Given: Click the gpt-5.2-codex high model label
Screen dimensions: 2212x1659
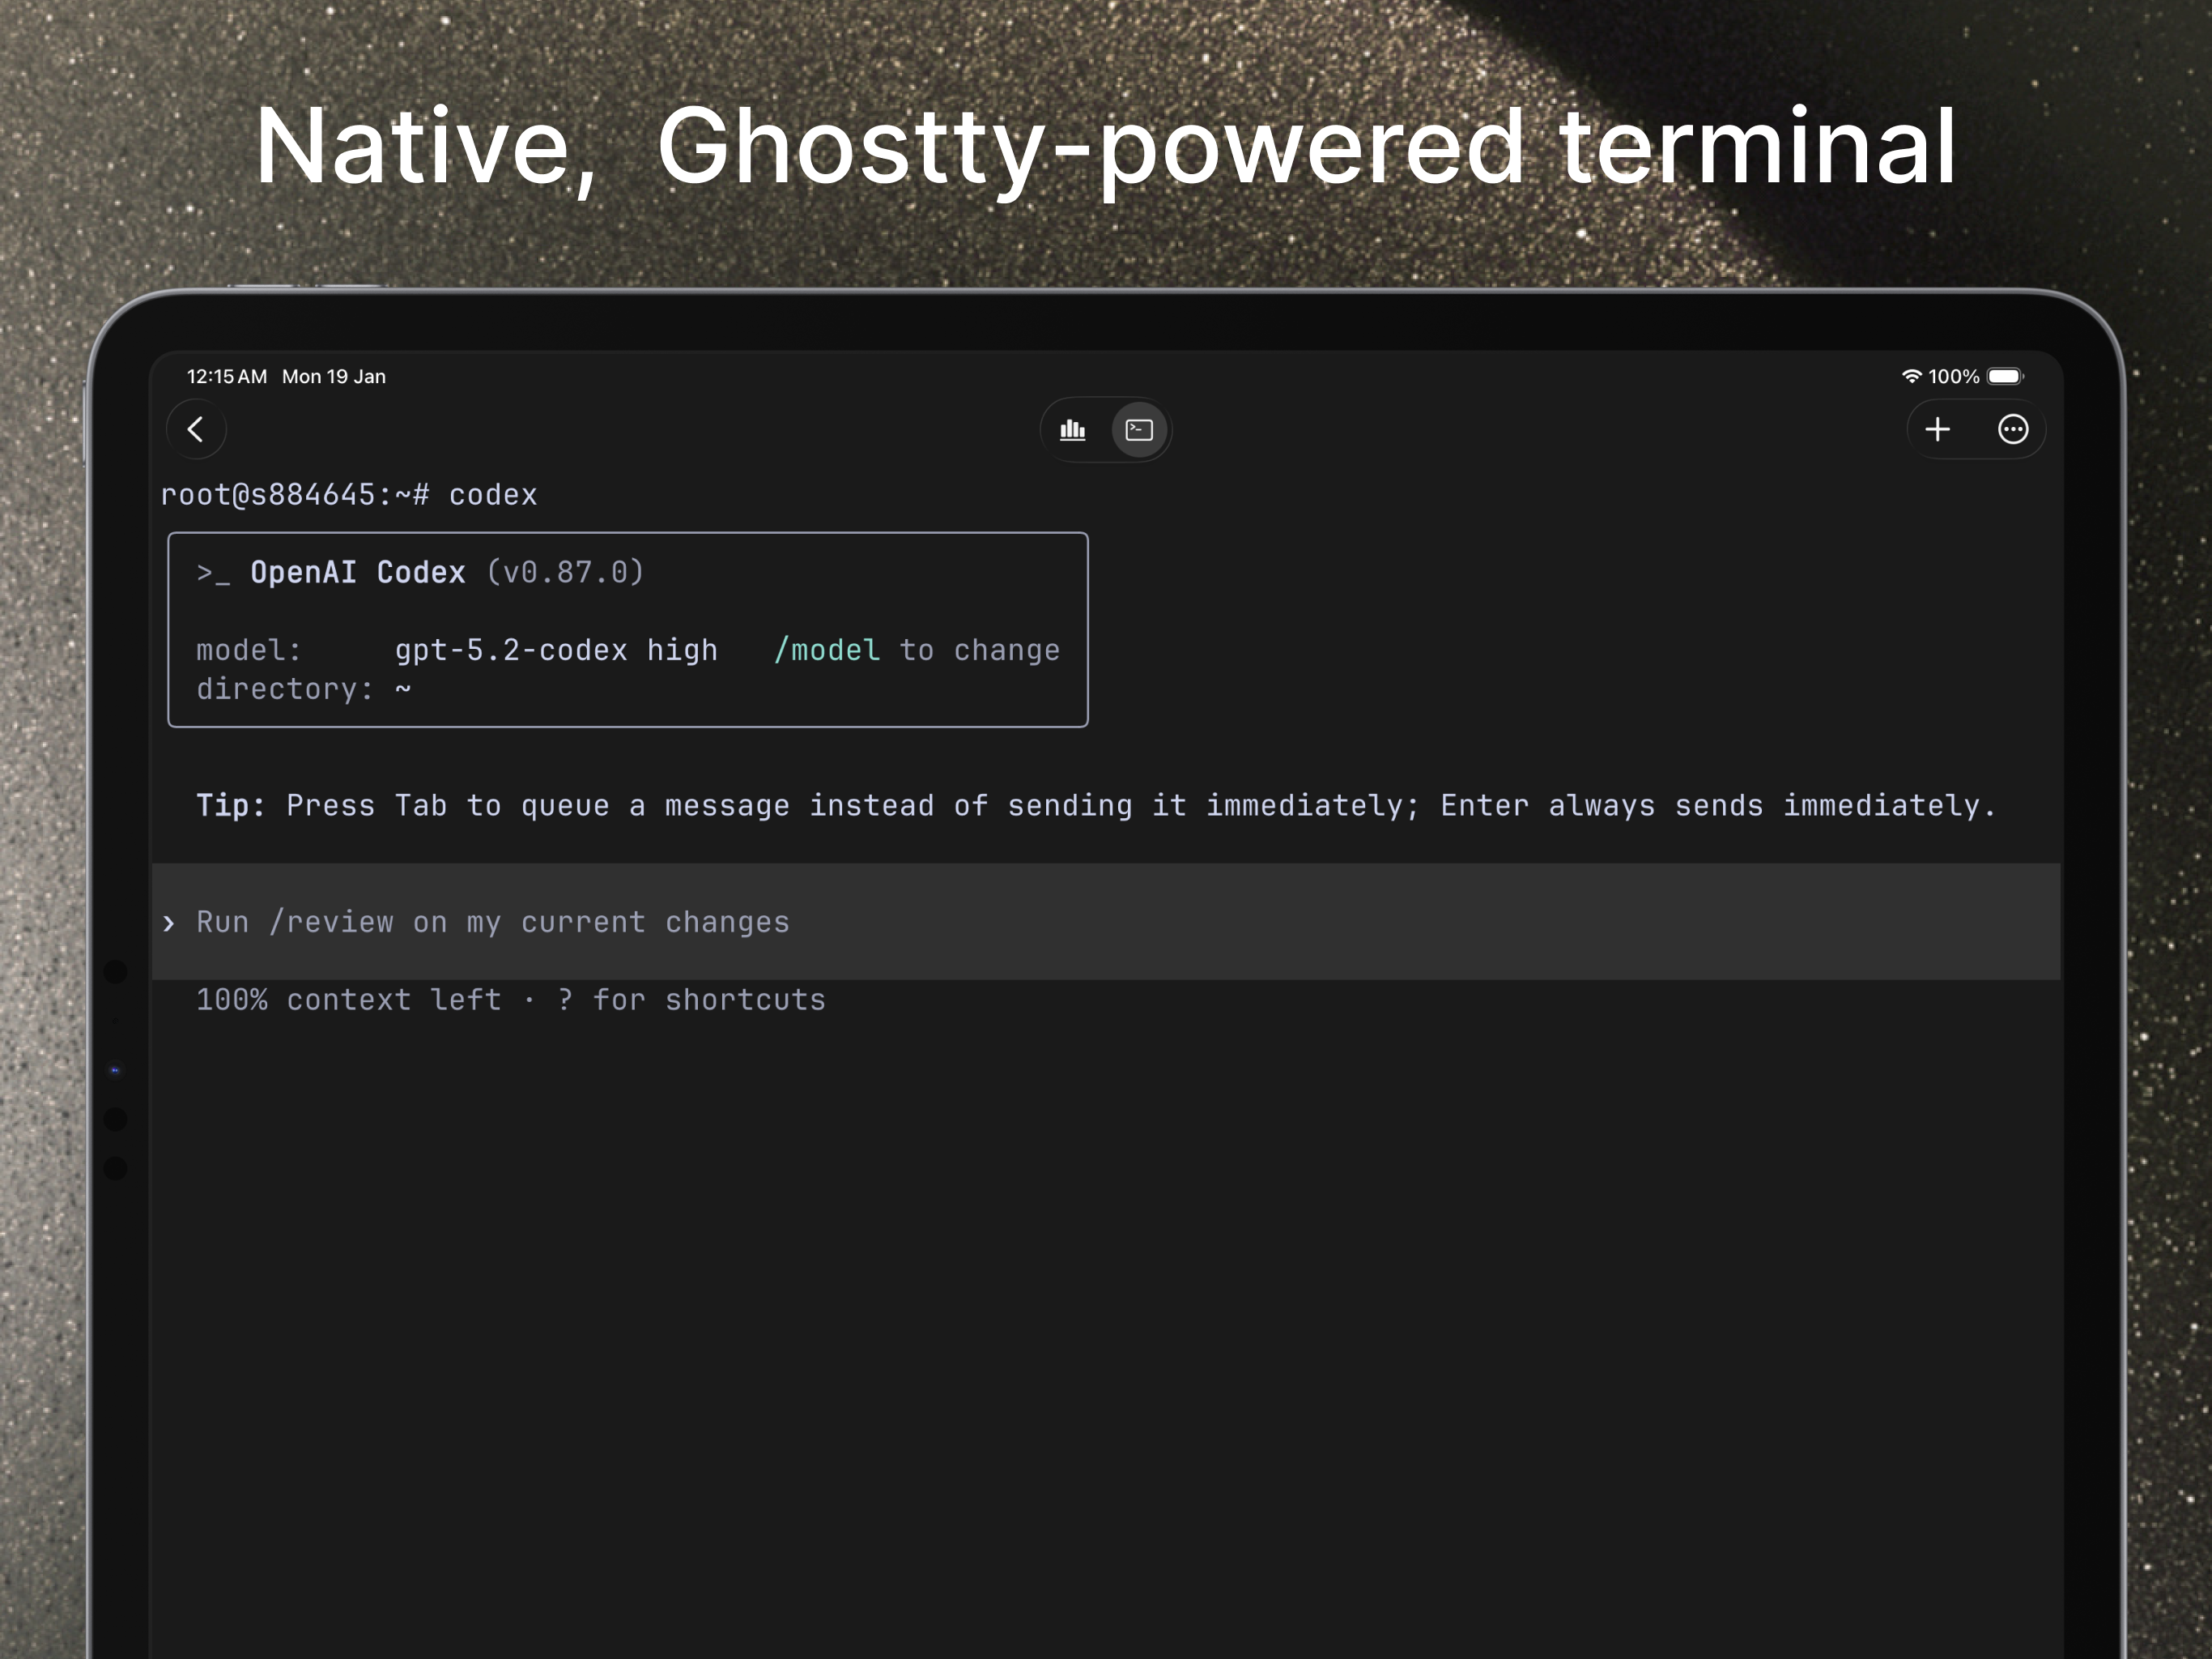Looking at the screenshot, I should pos(556,650).
